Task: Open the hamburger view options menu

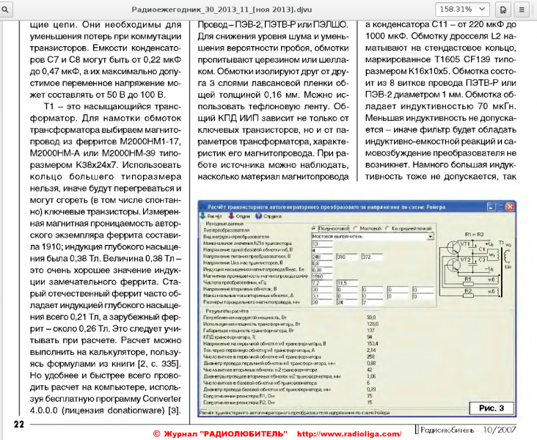Action: 522,10
